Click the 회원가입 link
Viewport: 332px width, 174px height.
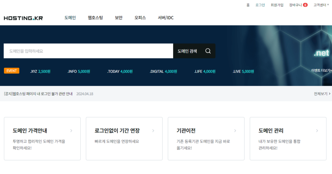[277, 5]
